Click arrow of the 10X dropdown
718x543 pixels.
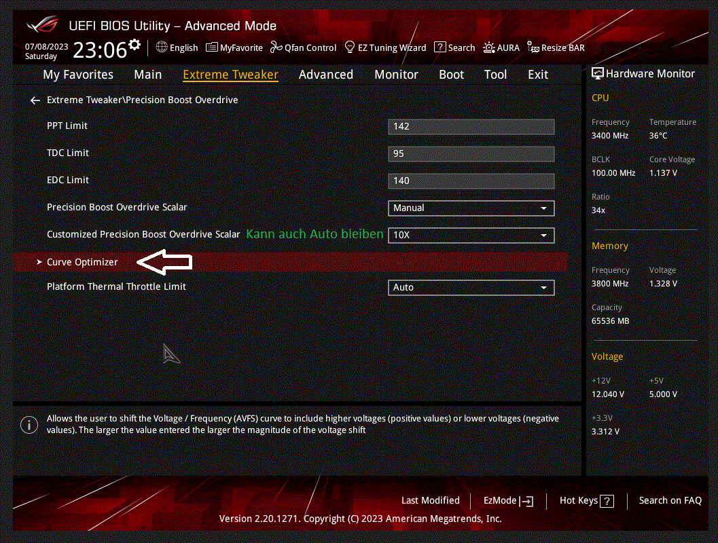(x=543, y=236)
